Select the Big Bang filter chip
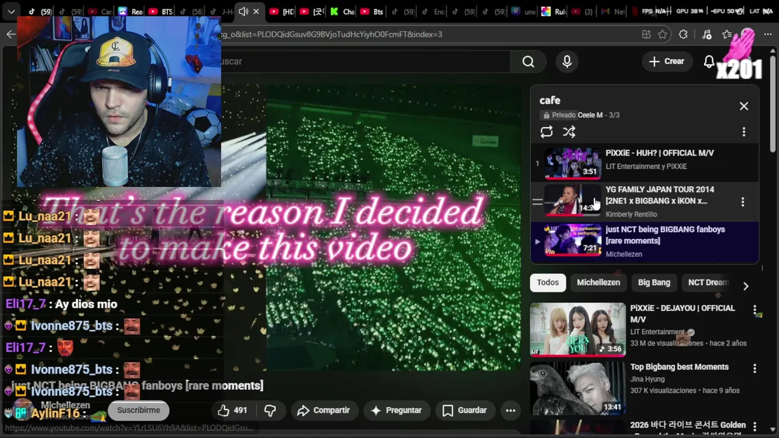The image size is (779, 438). (x=654, y=282)
